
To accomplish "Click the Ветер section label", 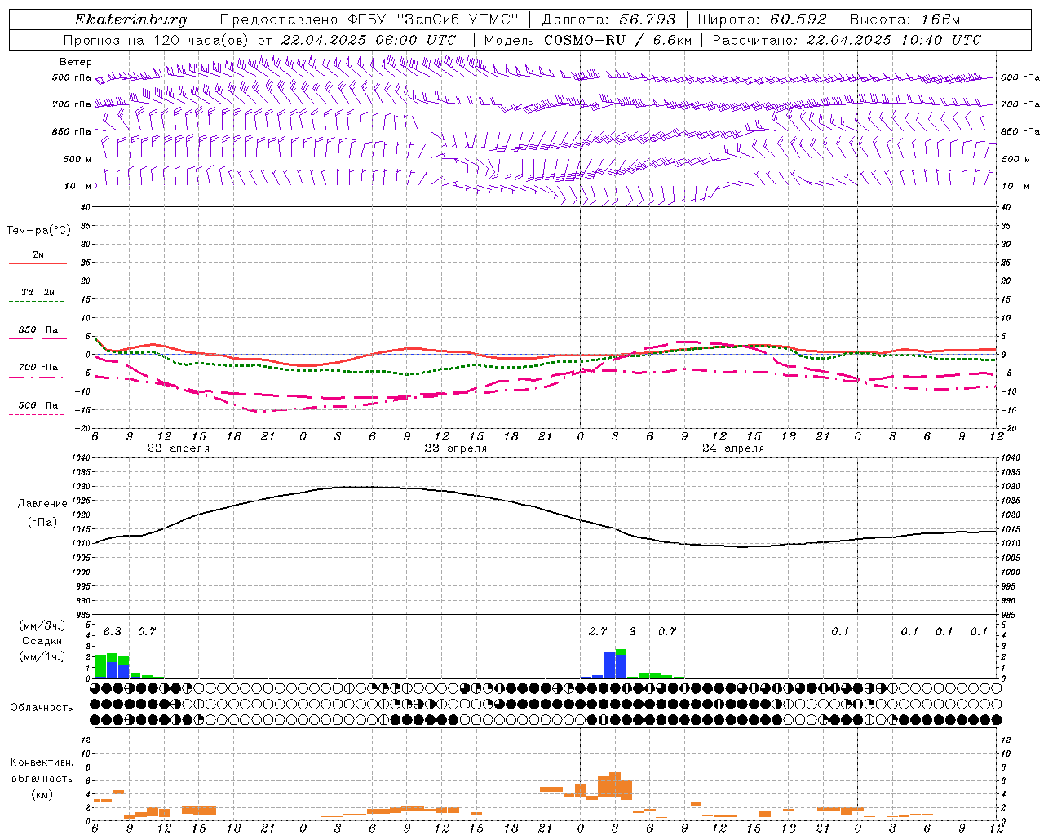I will coord(76,62).
